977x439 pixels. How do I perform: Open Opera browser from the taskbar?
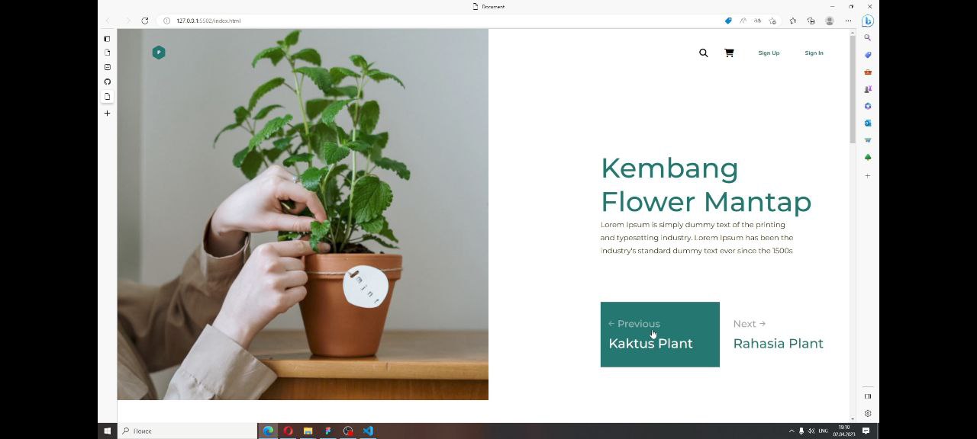pos(288,431)
